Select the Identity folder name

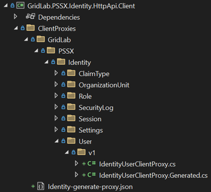tap(79, 63)
